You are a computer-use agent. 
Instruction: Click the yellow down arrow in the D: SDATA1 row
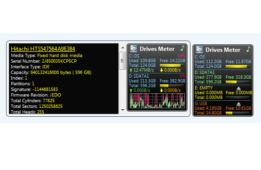(161, 90)
